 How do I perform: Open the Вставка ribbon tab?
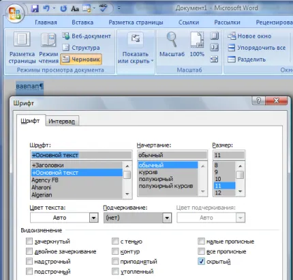click(82, 23)
